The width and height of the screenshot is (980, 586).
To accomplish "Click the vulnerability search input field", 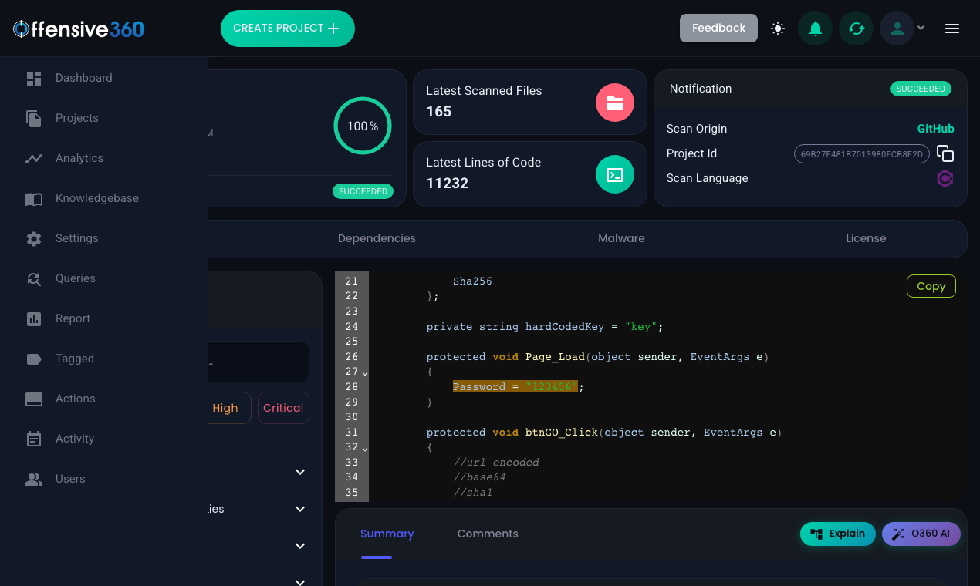I will click(259, 362).
